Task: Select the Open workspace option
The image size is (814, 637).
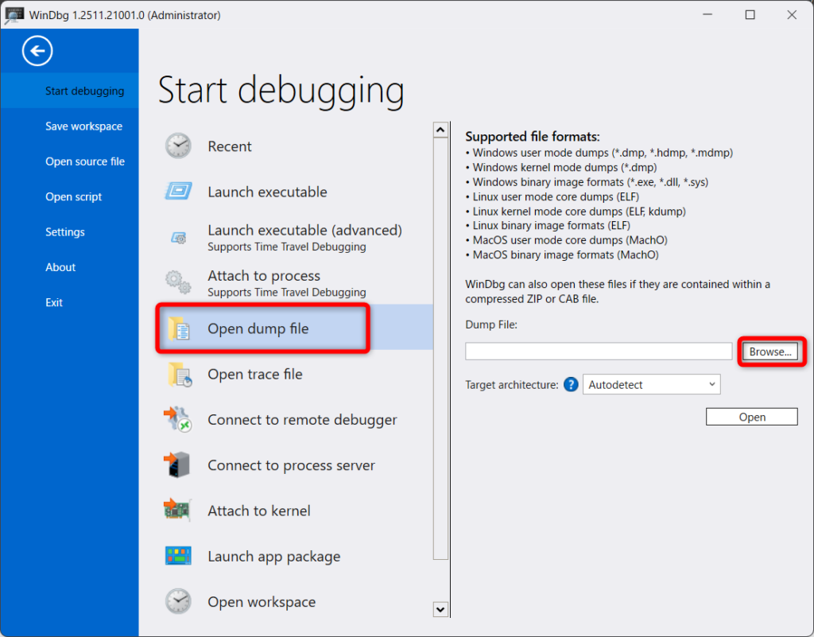Action: coord(262,602)
